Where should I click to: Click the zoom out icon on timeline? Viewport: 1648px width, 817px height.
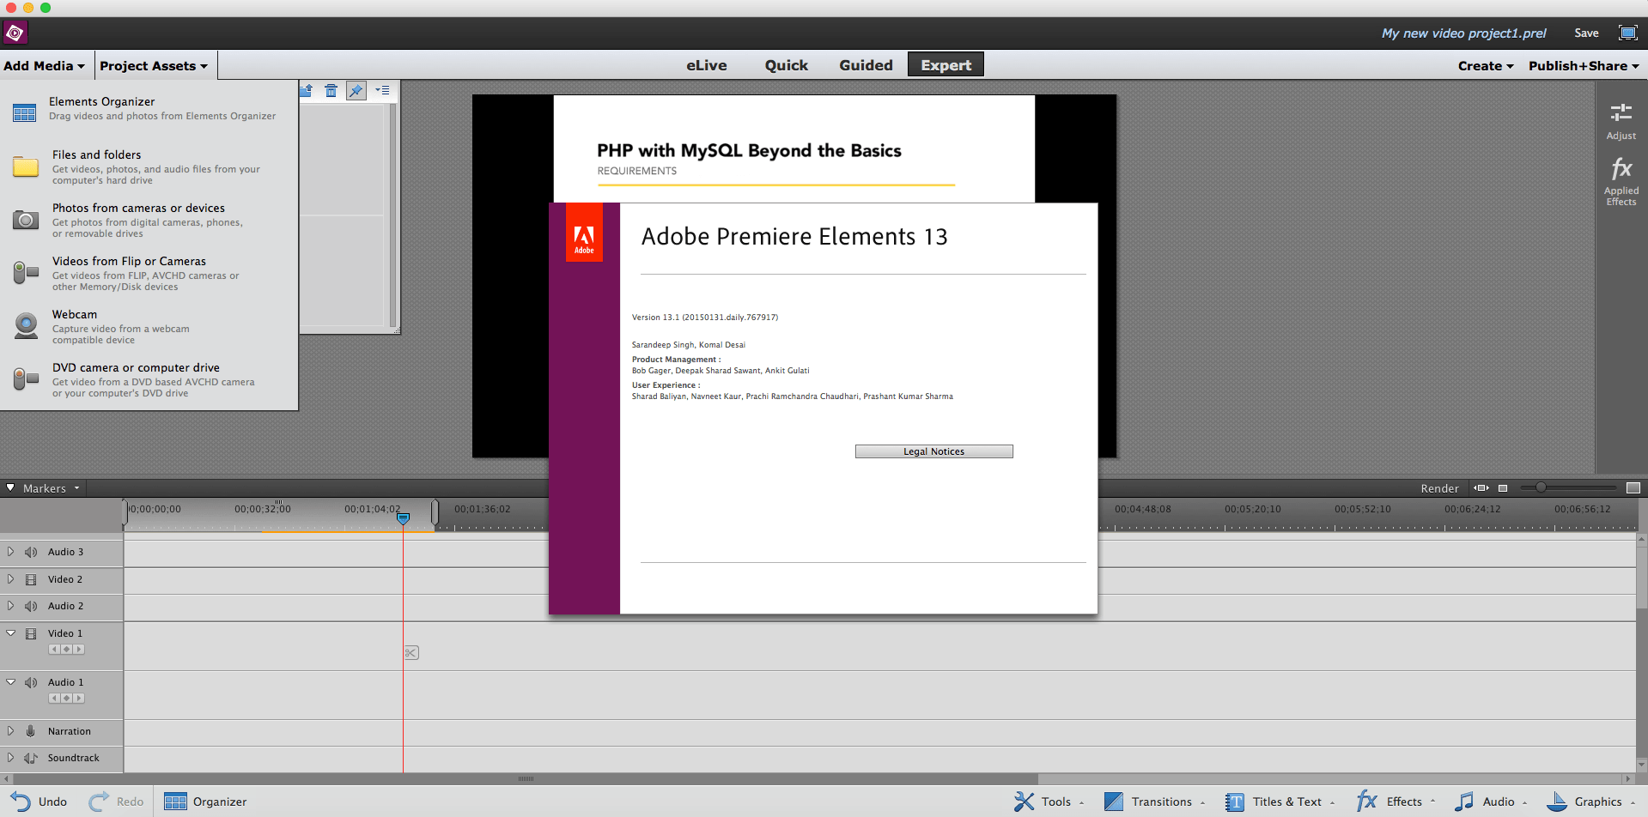(1503, 487)
